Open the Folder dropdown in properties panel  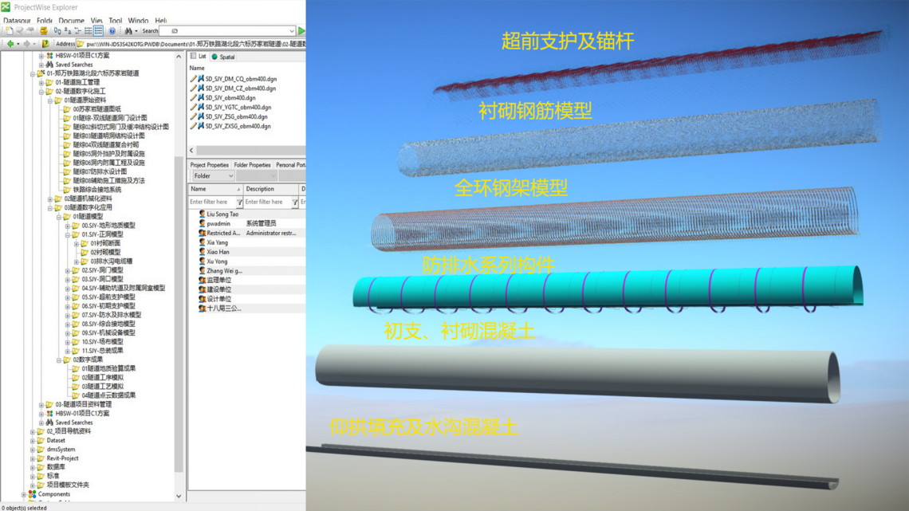[x=213, y=175]
